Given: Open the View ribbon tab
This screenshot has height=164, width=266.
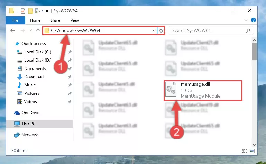Looking at the screenshot, I should pos(75,20).
